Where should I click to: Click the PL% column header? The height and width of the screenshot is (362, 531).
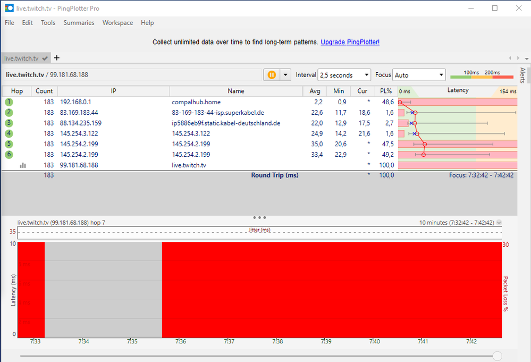[x=386, y=91]
